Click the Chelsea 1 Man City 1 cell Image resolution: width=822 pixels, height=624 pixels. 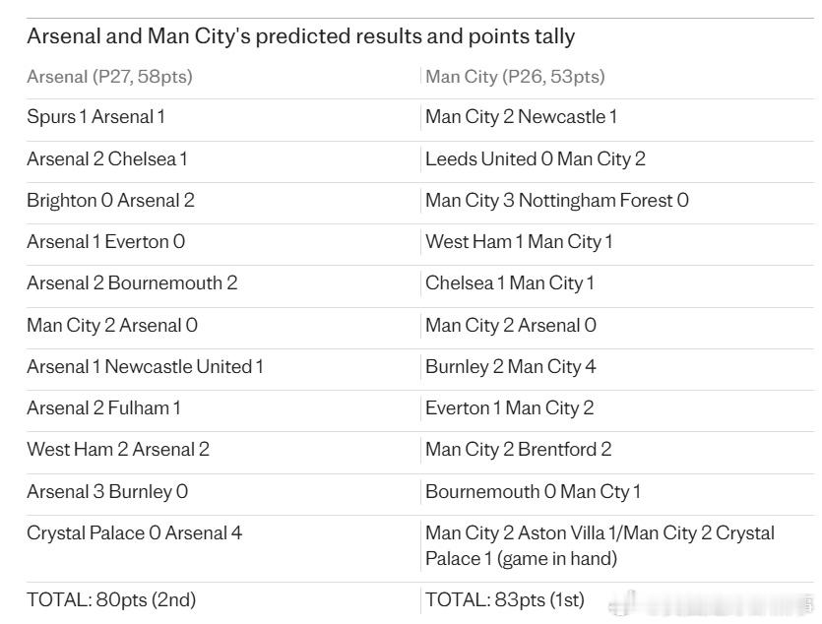click(x=509, y=282)
